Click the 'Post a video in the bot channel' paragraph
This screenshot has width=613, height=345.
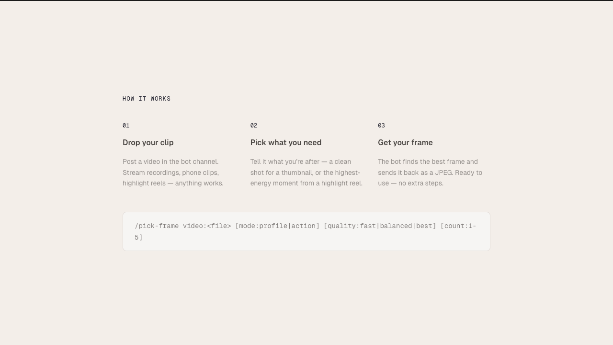click(x=173, y=172)
